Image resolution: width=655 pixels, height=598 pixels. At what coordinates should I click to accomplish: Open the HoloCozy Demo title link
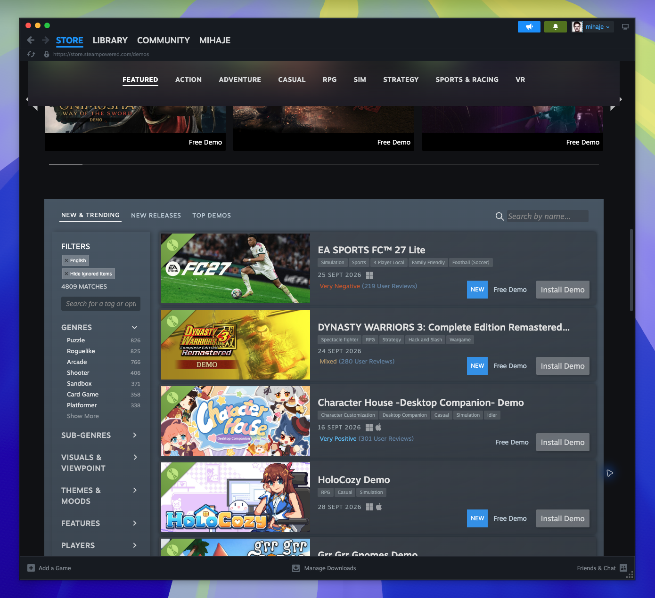354,480
